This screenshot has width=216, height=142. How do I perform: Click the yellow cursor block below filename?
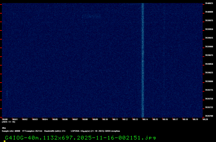click(5, 141)
